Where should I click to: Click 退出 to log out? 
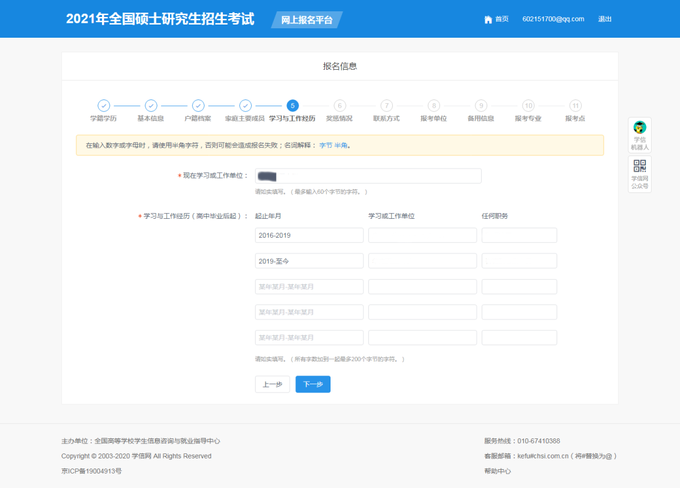[604, 19]
